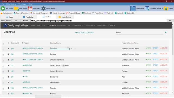The image size is (174, 98).
Task: Open Countries List nav link
Action: 64,25
